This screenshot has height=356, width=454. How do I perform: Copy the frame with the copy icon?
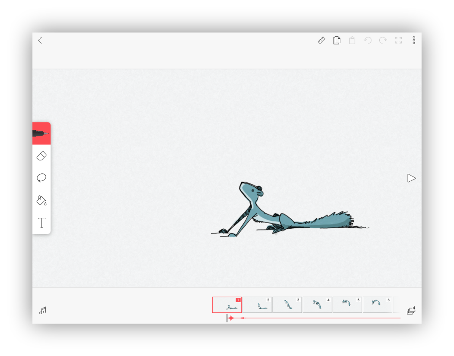(x=337, y=40)
